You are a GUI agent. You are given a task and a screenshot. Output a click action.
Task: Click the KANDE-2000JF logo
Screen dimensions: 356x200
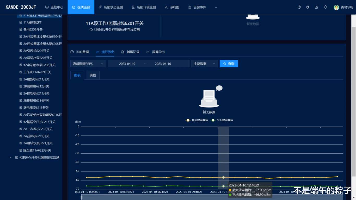(x=21, y=7)
